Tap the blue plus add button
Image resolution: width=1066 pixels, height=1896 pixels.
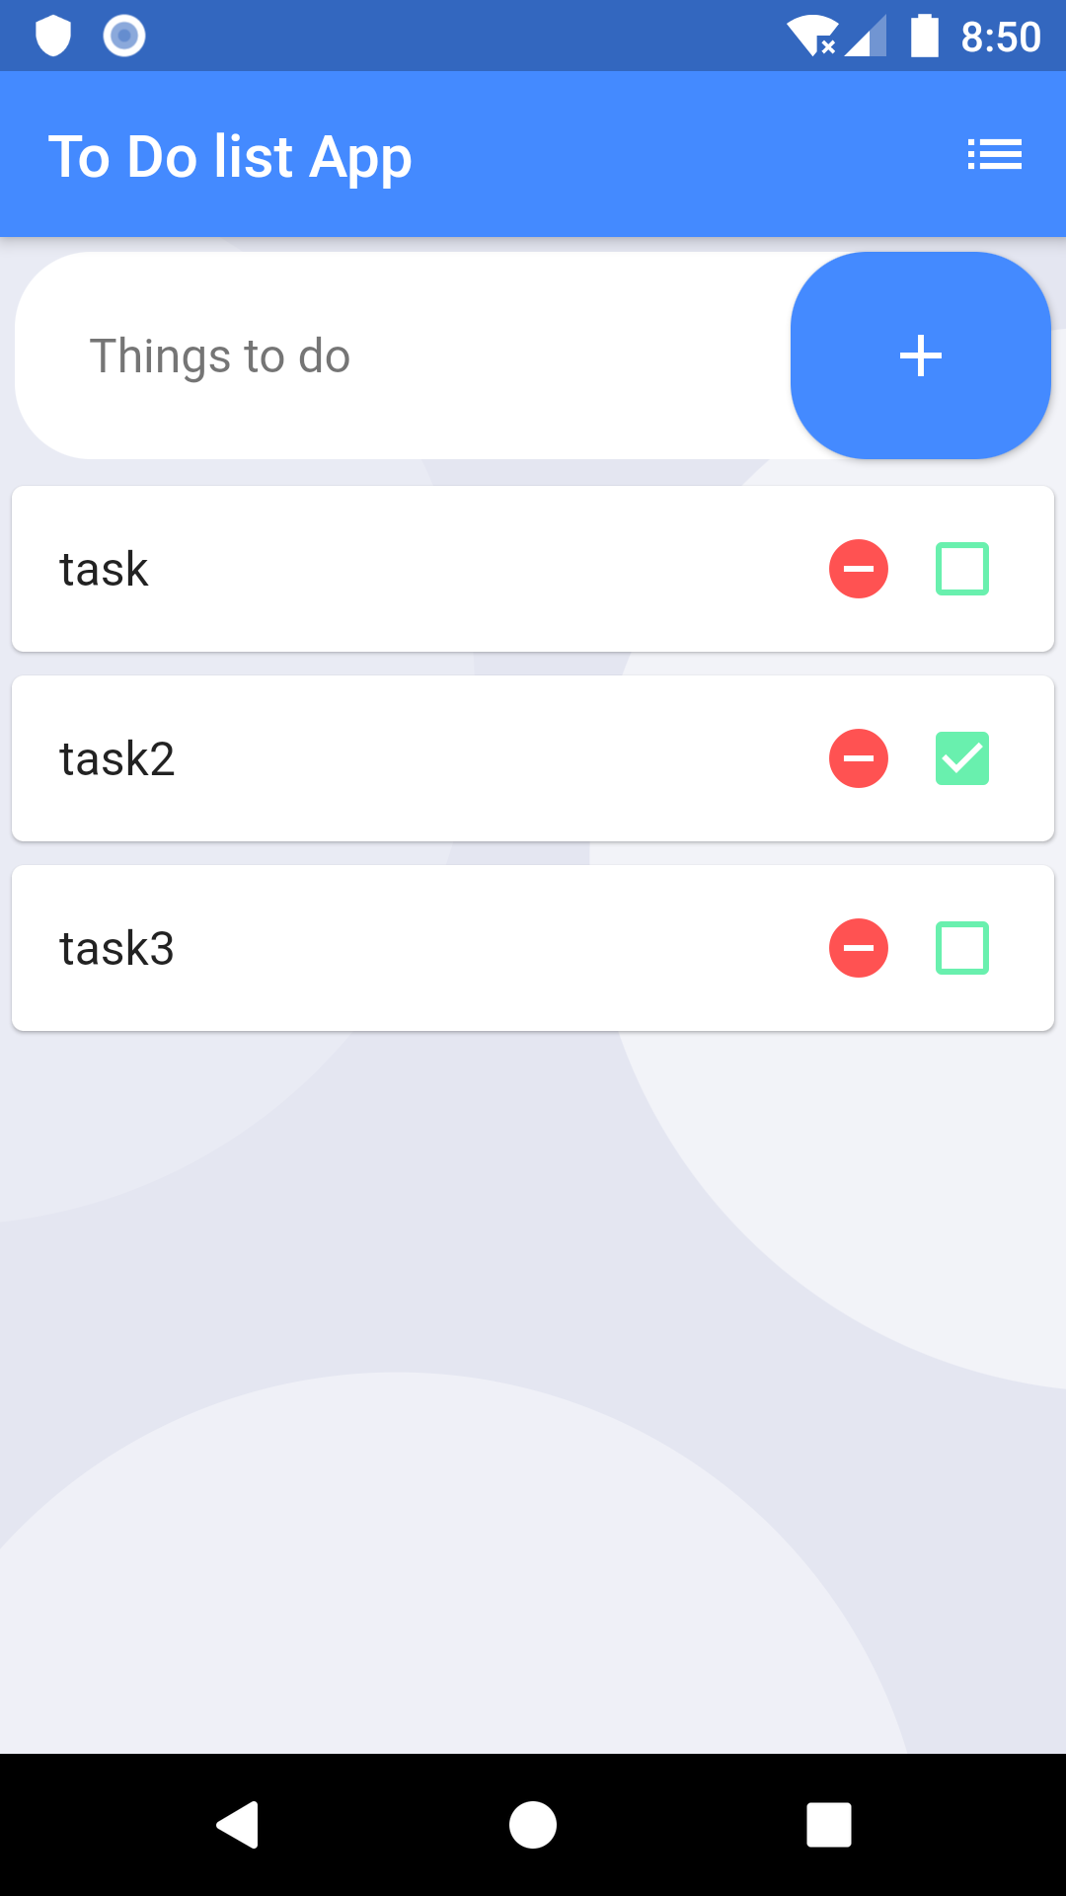pos(920,355)
